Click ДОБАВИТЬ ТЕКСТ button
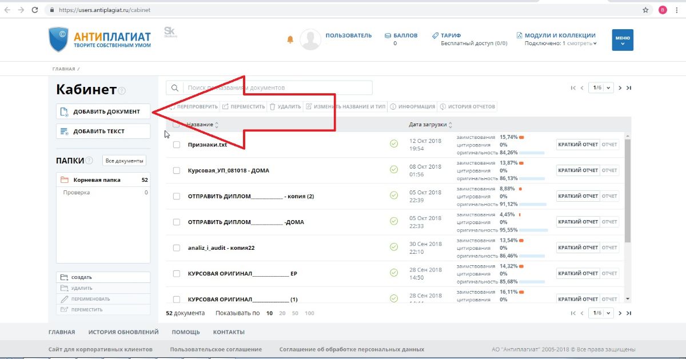 (103, 131)
